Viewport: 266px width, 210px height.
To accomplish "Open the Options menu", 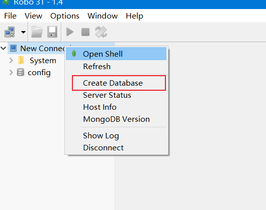I will pos(65,16).
